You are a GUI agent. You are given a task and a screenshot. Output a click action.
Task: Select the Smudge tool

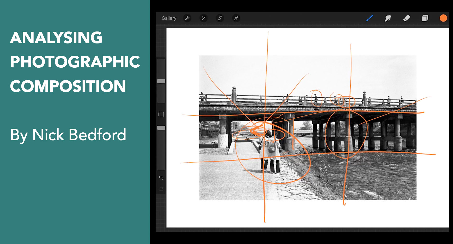pos(388,18)
